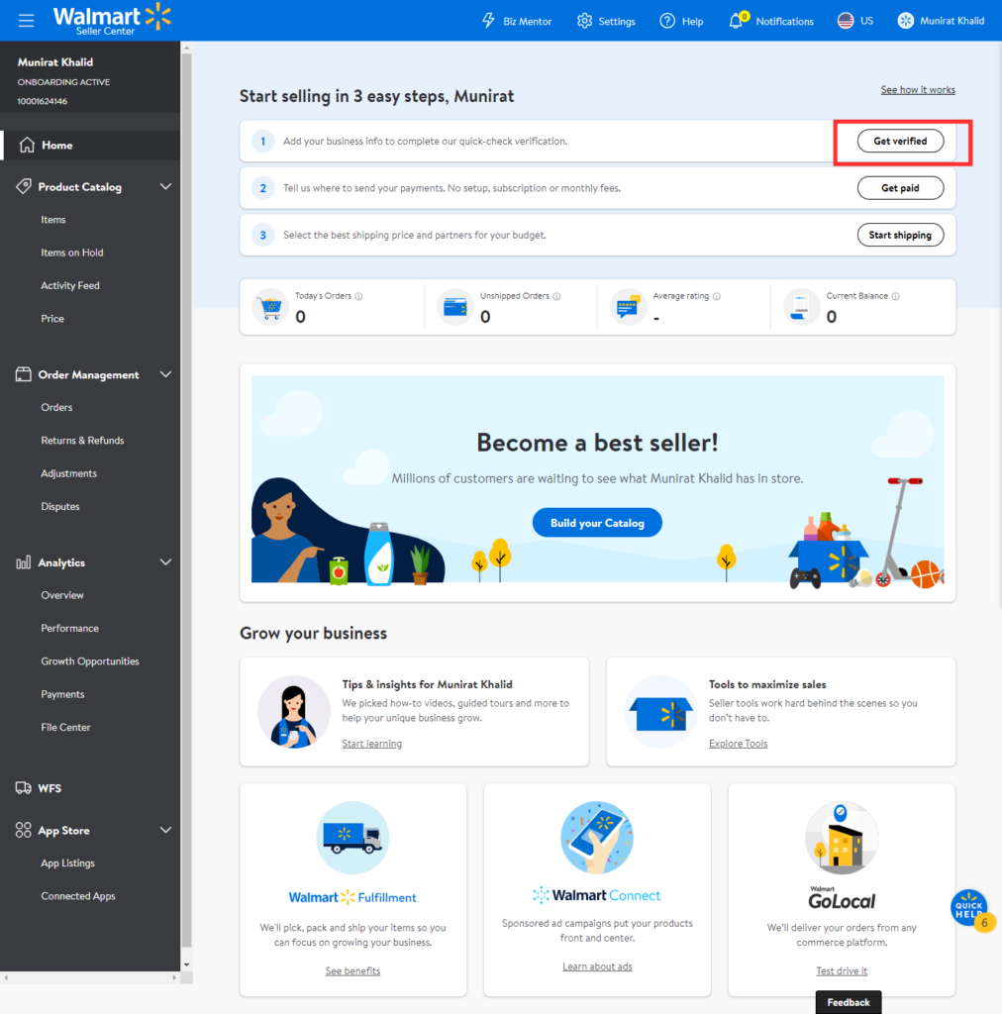Click the sidebar vertical scrollbar
1002x1014 pixels.
coord(186,495)
